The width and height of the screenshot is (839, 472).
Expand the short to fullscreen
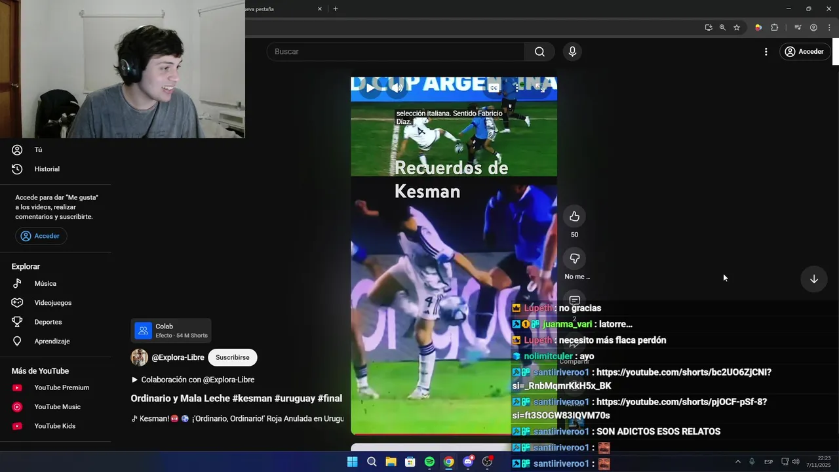tap(541, 88)
